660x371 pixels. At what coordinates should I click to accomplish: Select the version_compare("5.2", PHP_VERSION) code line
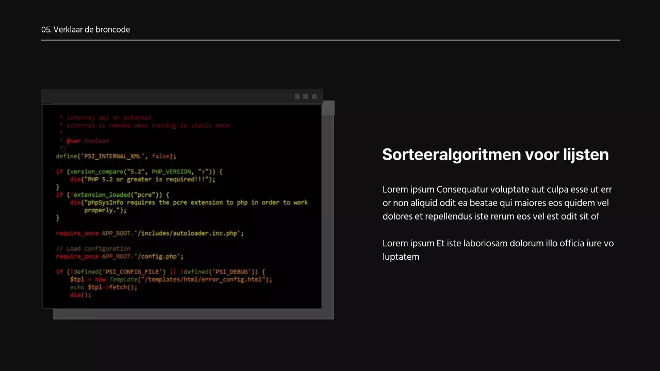[x=139, y=172]
